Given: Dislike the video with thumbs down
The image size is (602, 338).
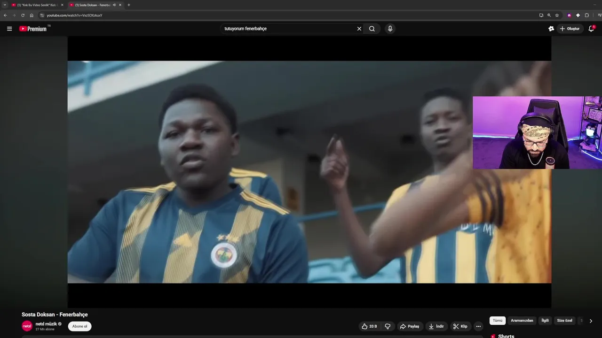Looking at the screenshot, I should click(x=388, y=326).
